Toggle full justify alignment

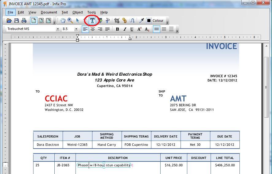pyautogui.click(x=107, y=29)
